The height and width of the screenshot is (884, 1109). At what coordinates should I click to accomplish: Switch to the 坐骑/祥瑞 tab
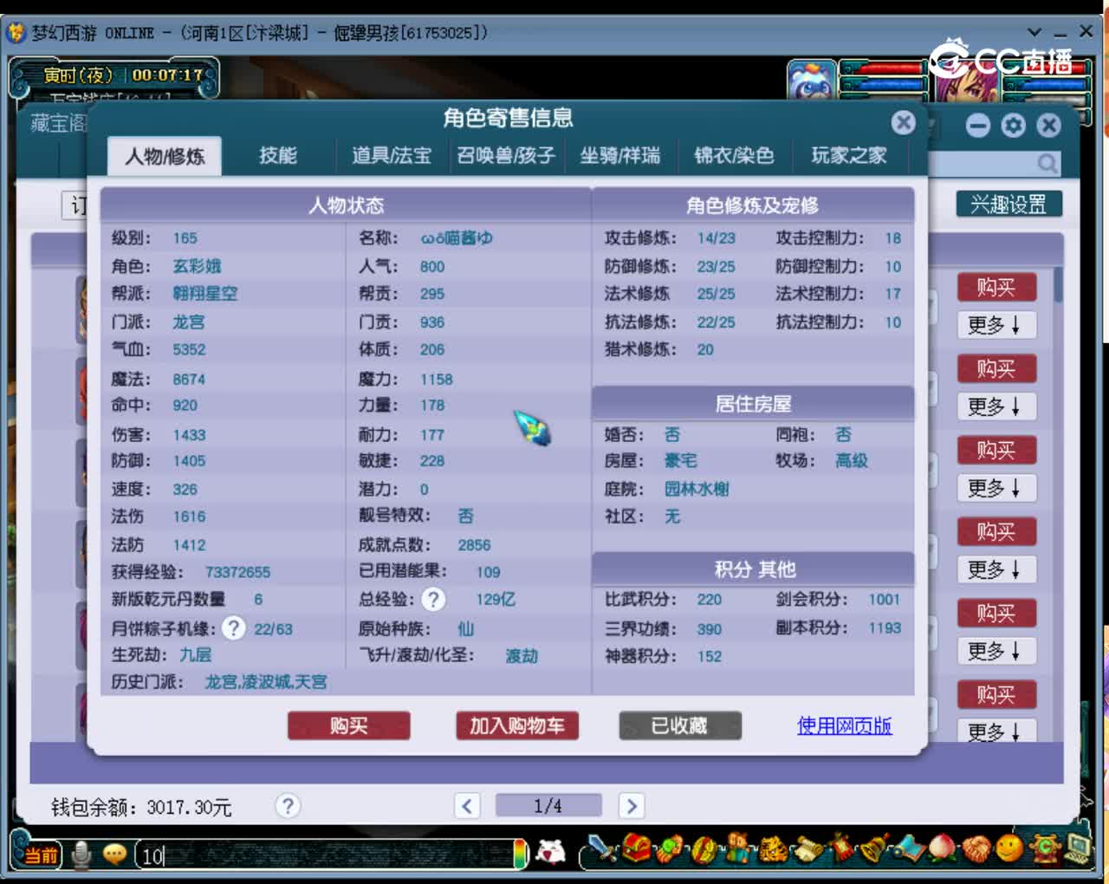[620, 156]
